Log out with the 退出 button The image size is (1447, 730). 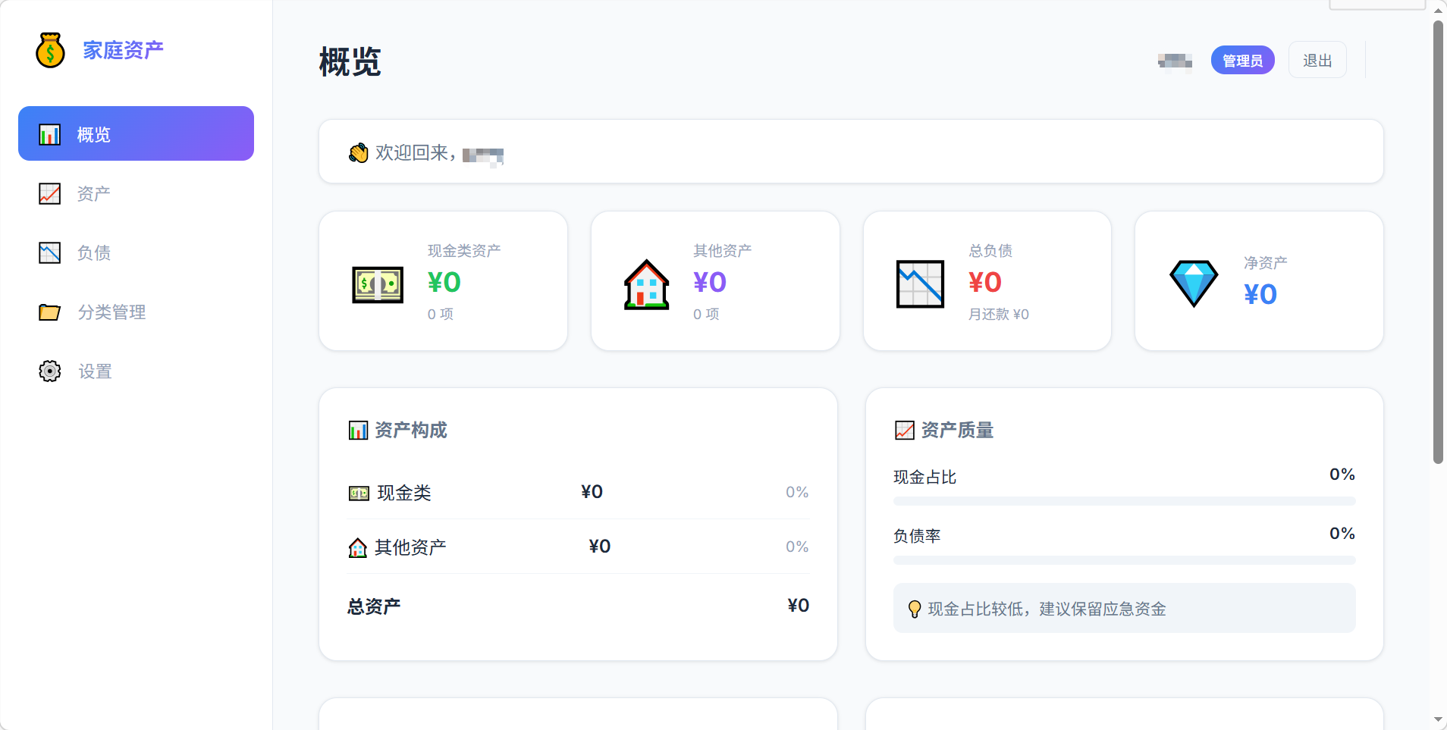pyautogui.click(x=1317, y=60)
